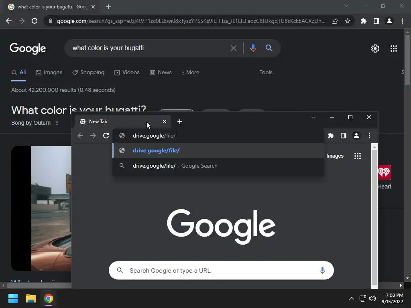Click front window vertical scrollbar thumb

point(374,217)
